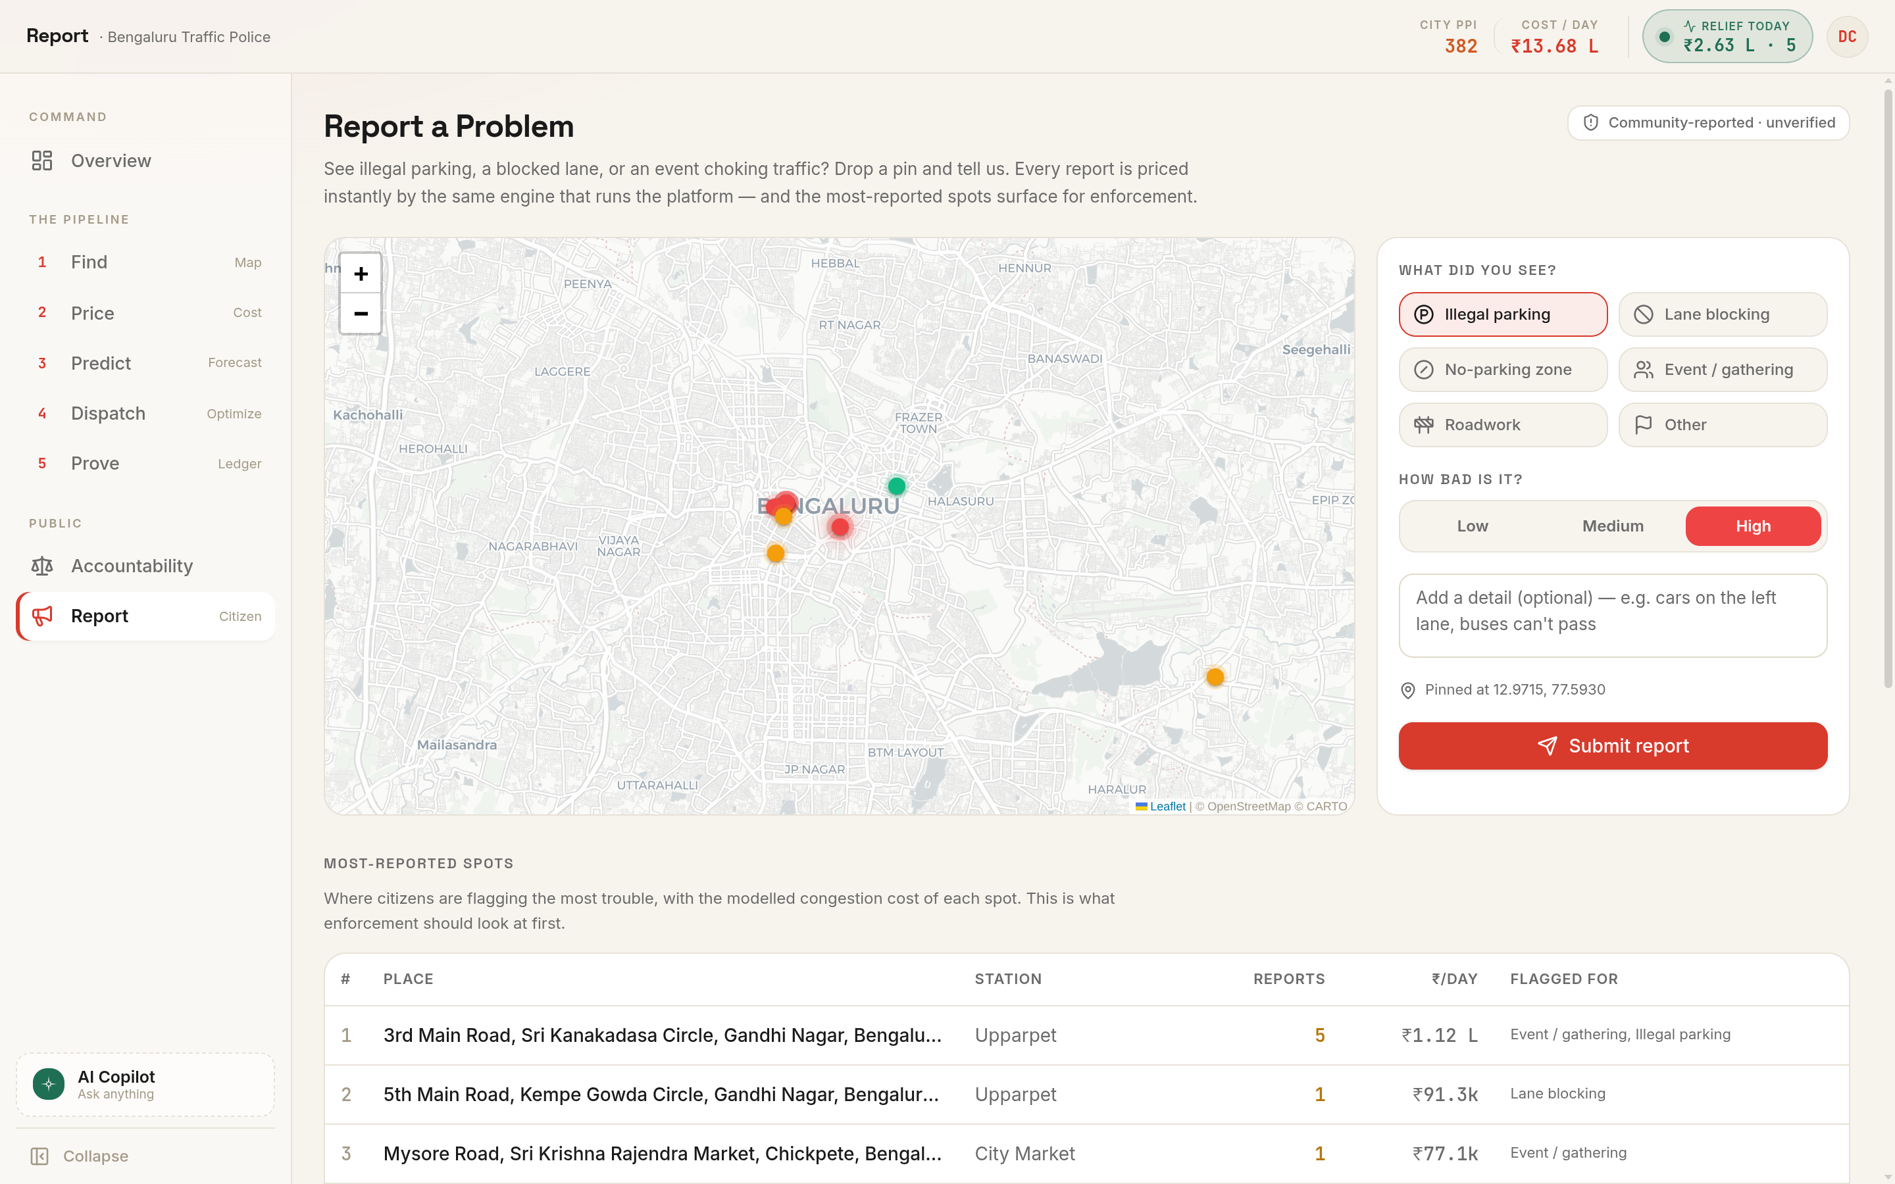The width and height of the screenshot is (1895, 1184).
Task: Click the STATION column header
Action: point(1008,979)
